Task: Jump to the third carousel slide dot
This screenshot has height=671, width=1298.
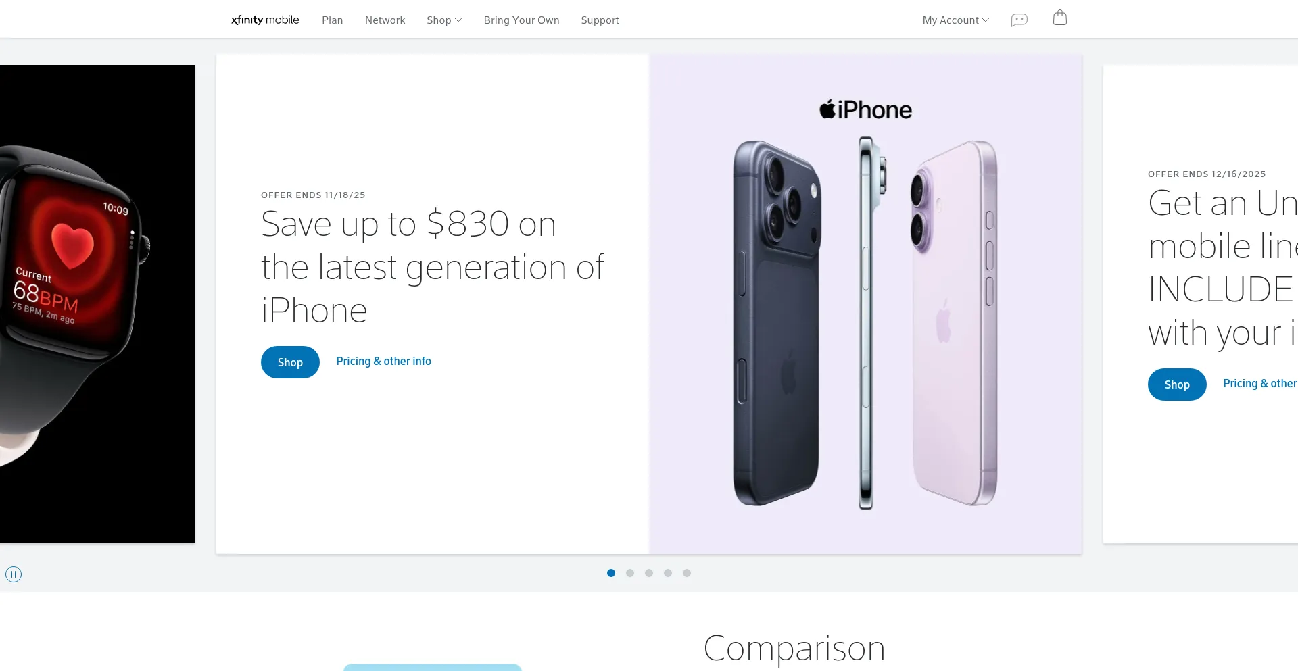Action: point(649,573)
